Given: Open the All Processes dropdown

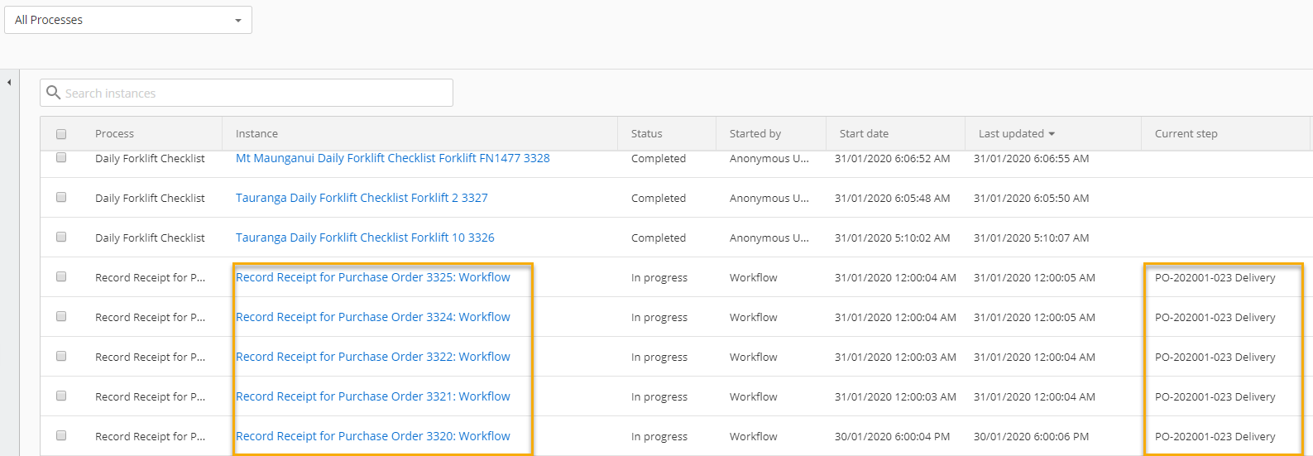Looking at the screenshot, I should coord(128,20).
